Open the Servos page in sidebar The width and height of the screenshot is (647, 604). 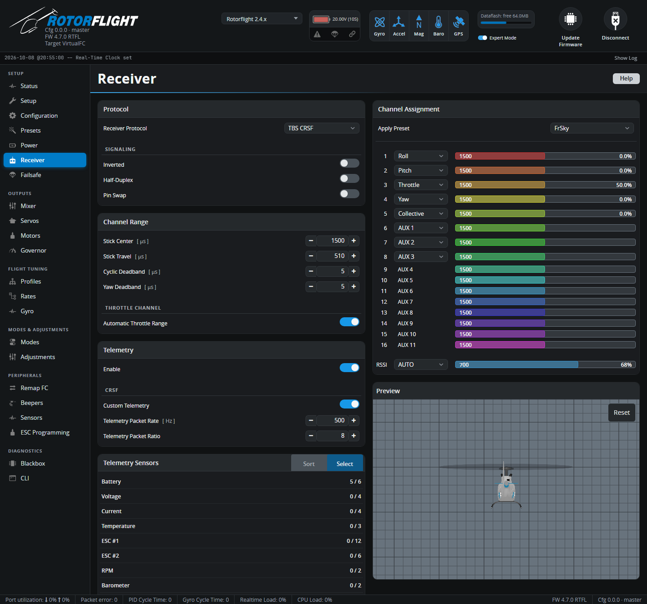(45, 221)
